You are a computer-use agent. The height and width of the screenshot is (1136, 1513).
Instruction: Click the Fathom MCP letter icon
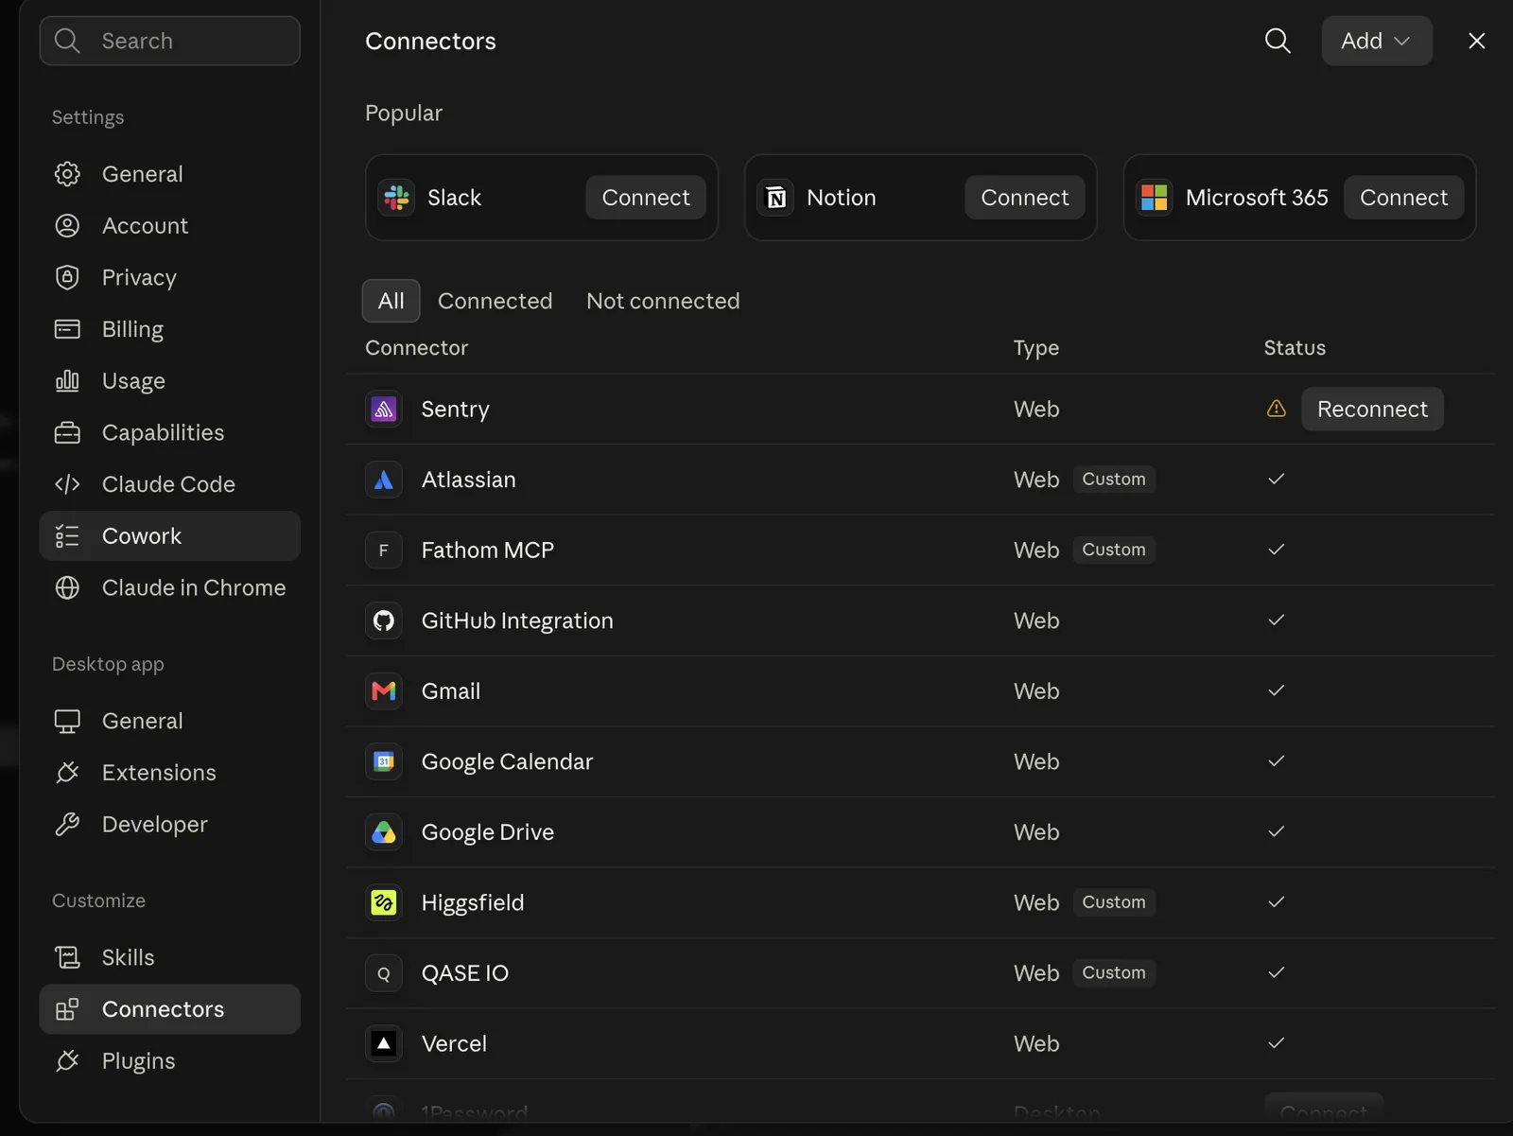click(x=384, y=551)
